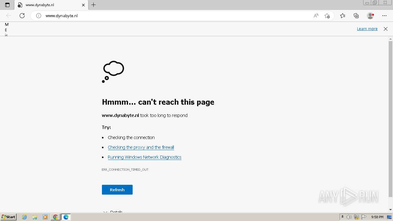Open the volume speaker tray icon
Screen dimensions: 393x221
[x=349, y=217]
